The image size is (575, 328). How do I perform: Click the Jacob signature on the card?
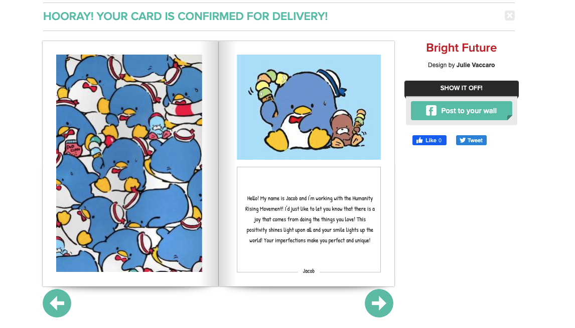click(309, 271)
